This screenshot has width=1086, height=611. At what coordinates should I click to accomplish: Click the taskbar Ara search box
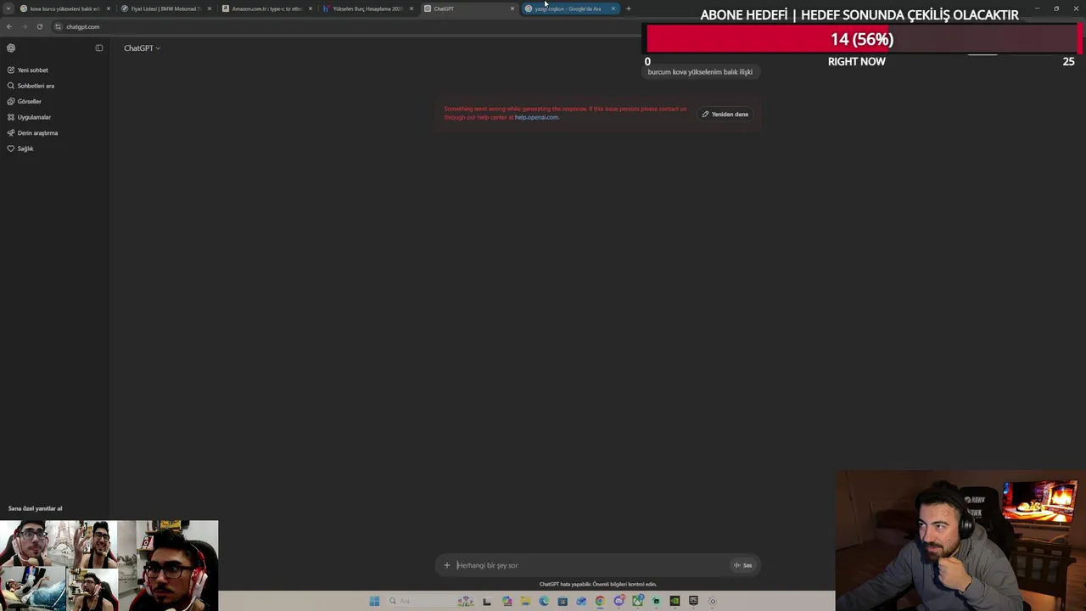coord(431,601)
